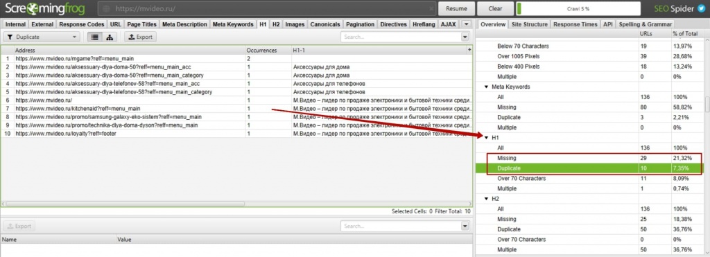Open the tab overflow dropdown after AJAX
This screenshot has width=710, height=257.
[x=467, y=24]
